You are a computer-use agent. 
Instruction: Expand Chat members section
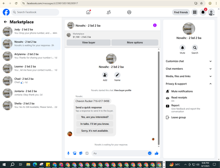click(189, 69)
